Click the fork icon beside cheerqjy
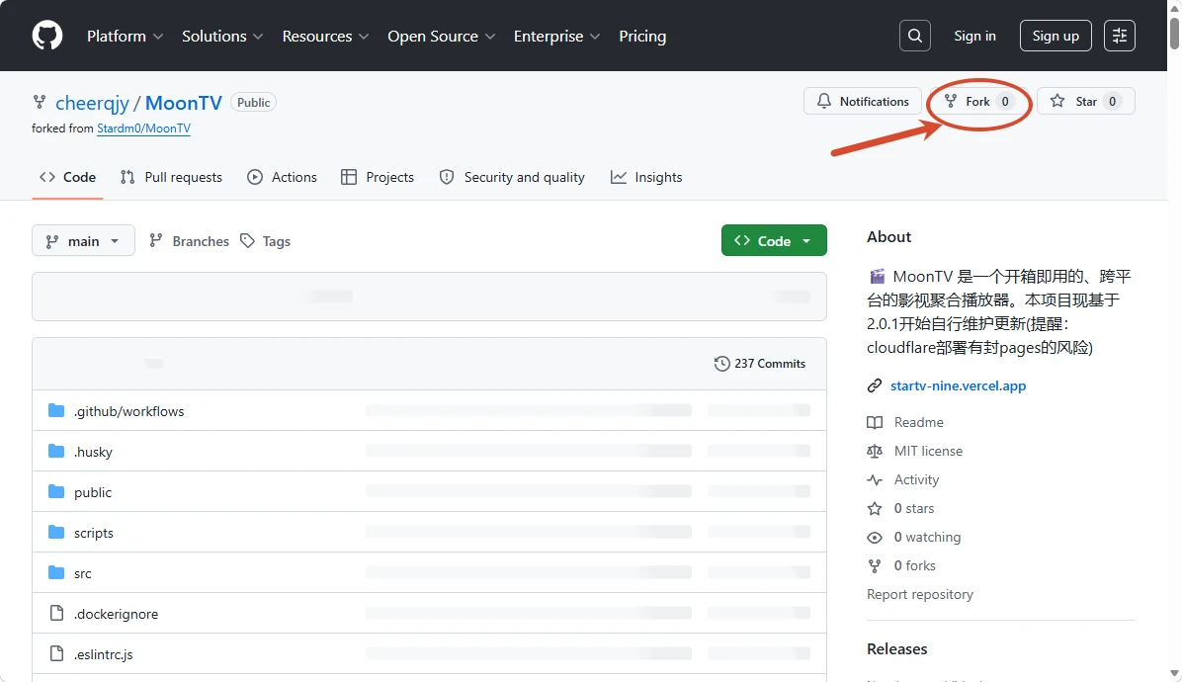The height and width of the screenshot is (682, 1182). 40,101
